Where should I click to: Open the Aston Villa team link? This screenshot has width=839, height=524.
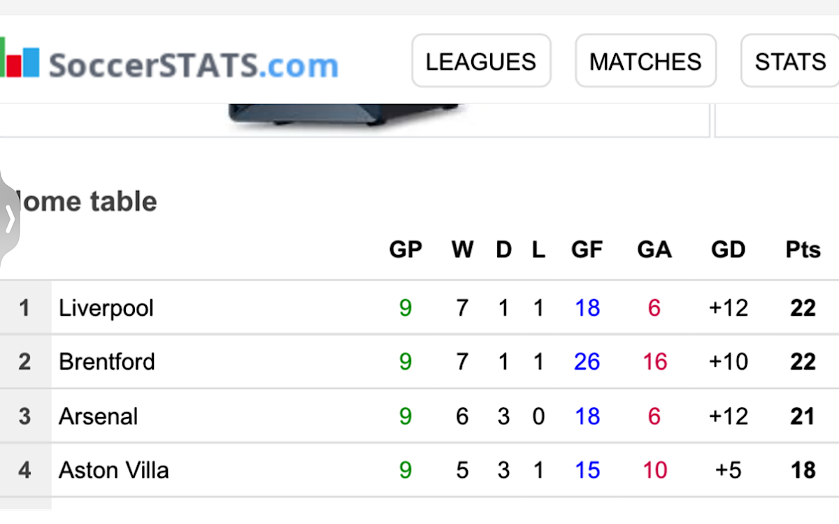(x=114, y=470)
